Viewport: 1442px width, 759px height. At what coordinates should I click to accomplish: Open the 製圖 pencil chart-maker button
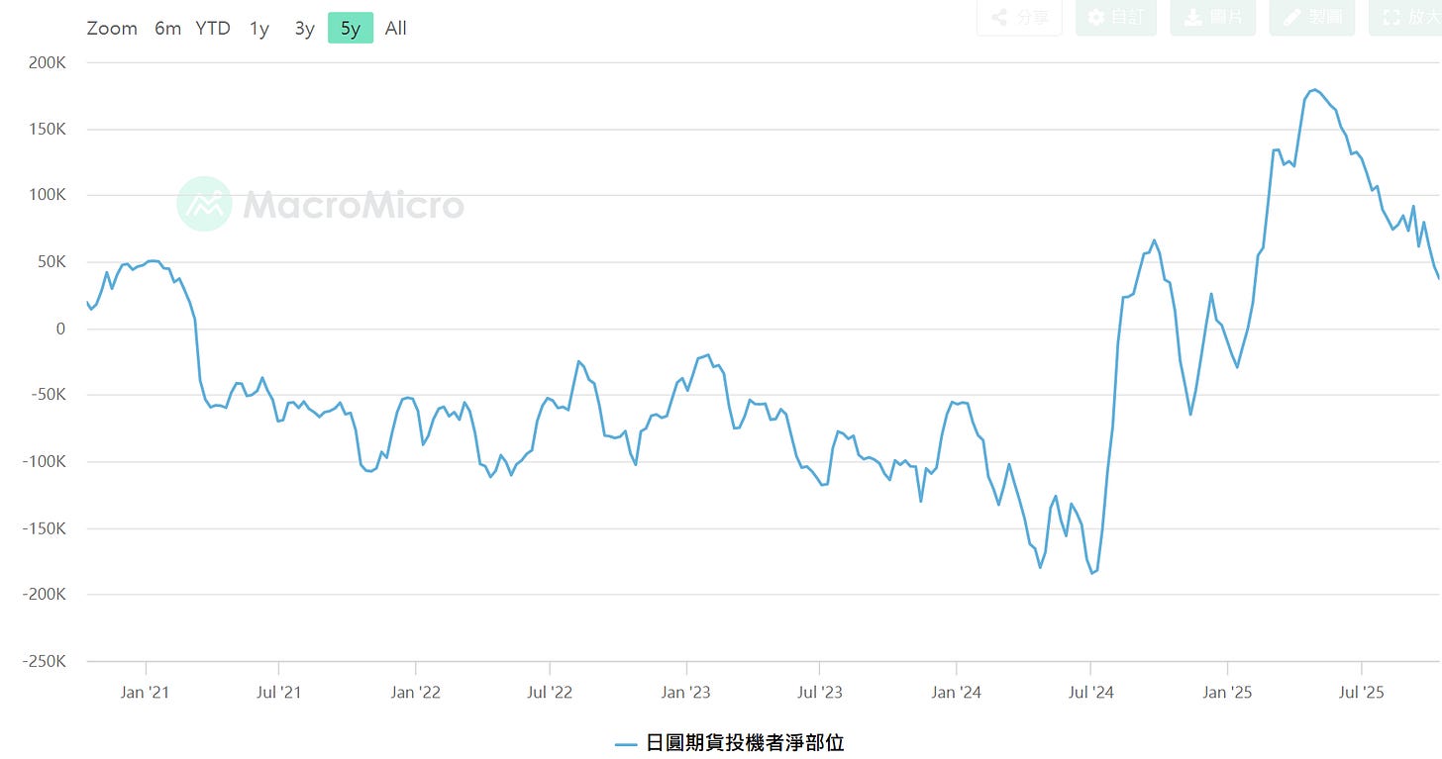1311,17
